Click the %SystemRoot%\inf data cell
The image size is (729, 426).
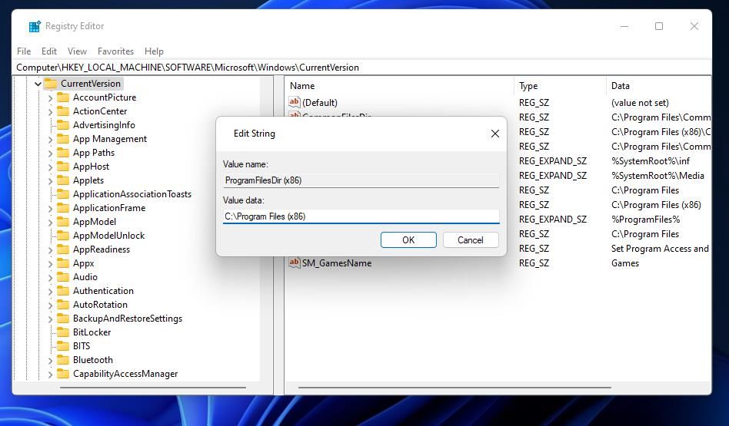click(x=651, y=161)
